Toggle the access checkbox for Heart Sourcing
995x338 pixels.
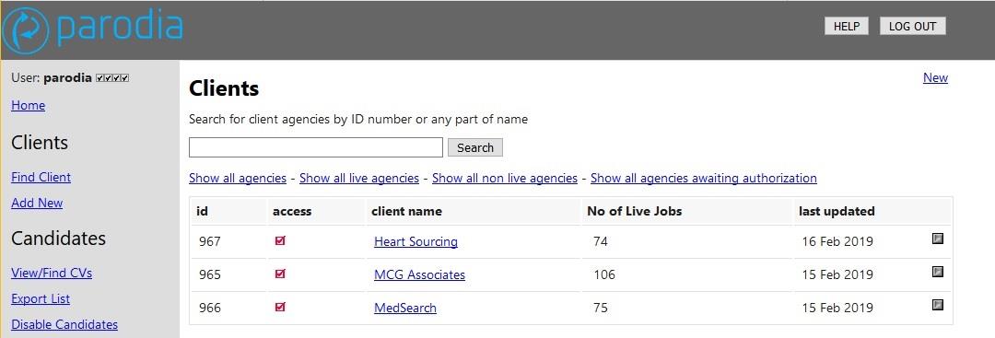(x=280, y=241)
